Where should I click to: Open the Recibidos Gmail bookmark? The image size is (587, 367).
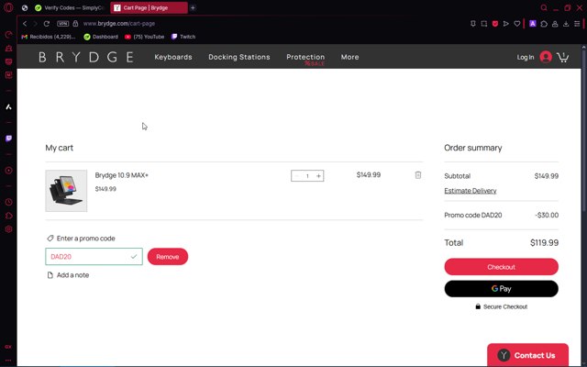point(49,37)
